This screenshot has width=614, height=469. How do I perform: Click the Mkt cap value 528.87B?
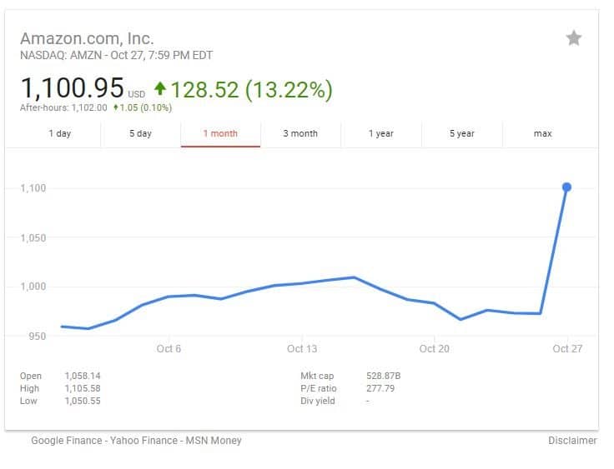(x=384, y=376)
